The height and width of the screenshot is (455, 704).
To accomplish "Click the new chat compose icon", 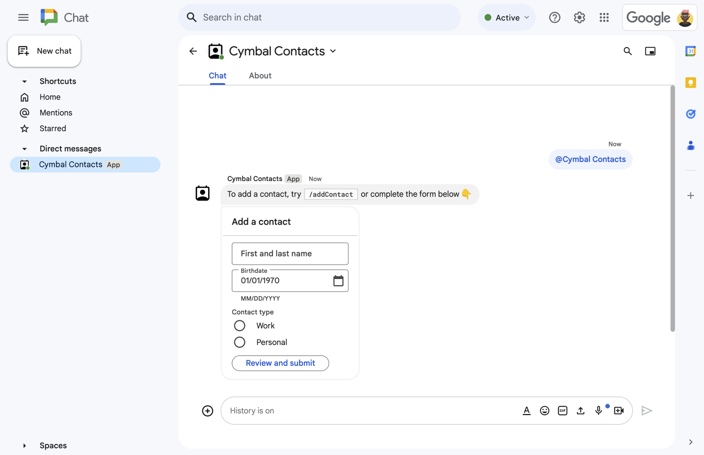I will pos(23,50).
